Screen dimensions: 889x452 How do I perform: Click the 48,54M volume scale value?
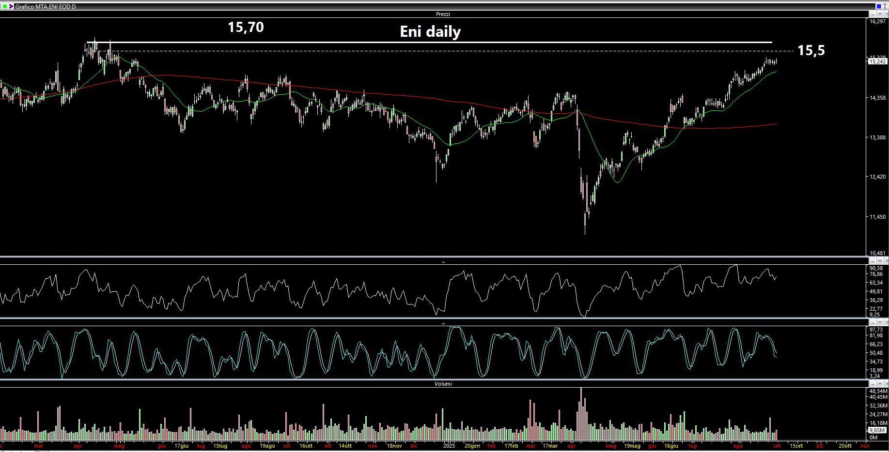tap(878, 391)
